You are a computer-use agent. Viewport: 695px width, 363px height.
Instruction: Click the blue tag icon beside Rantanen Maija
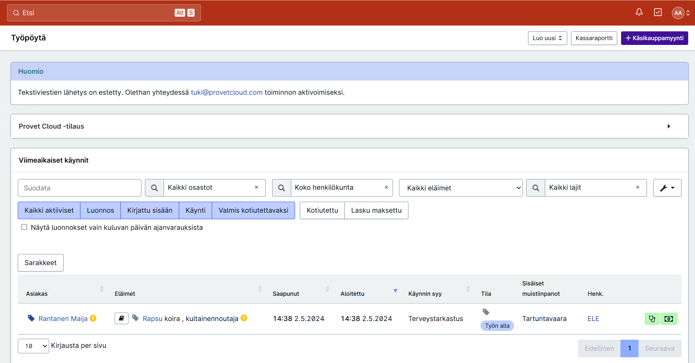31,318
